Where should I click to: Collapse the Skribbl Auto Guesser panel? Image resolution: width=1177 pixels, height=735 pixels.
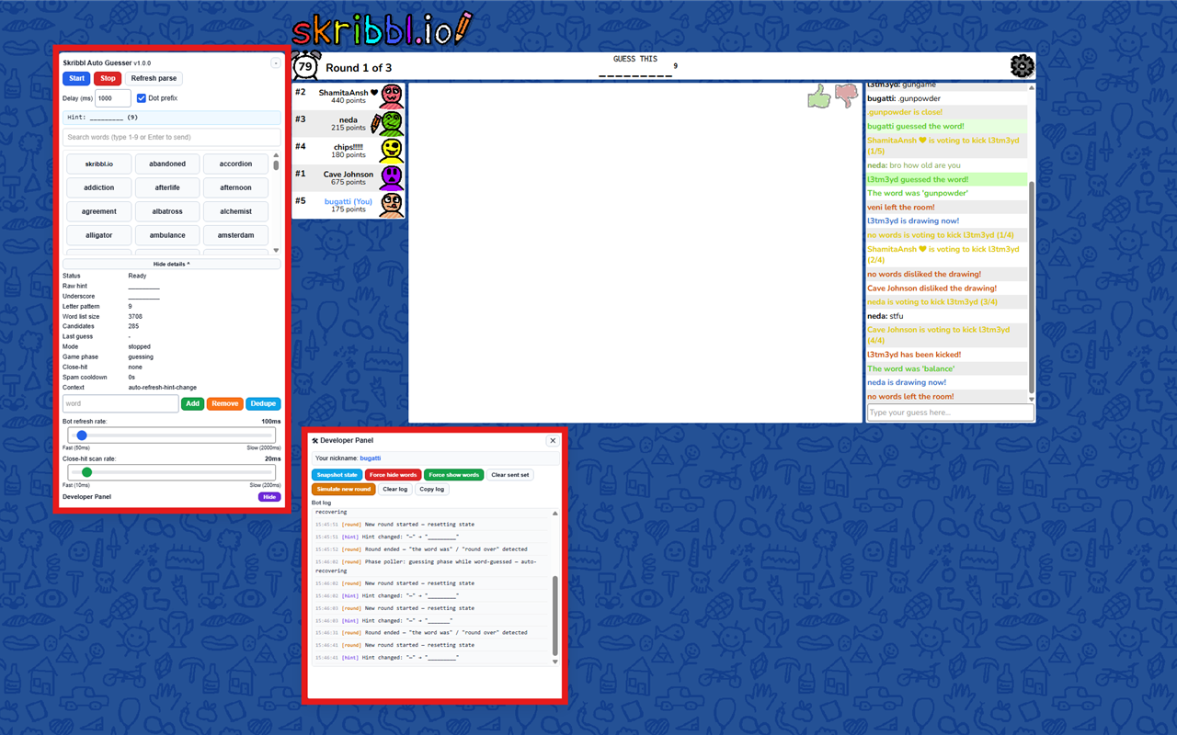tap(276, 62)
